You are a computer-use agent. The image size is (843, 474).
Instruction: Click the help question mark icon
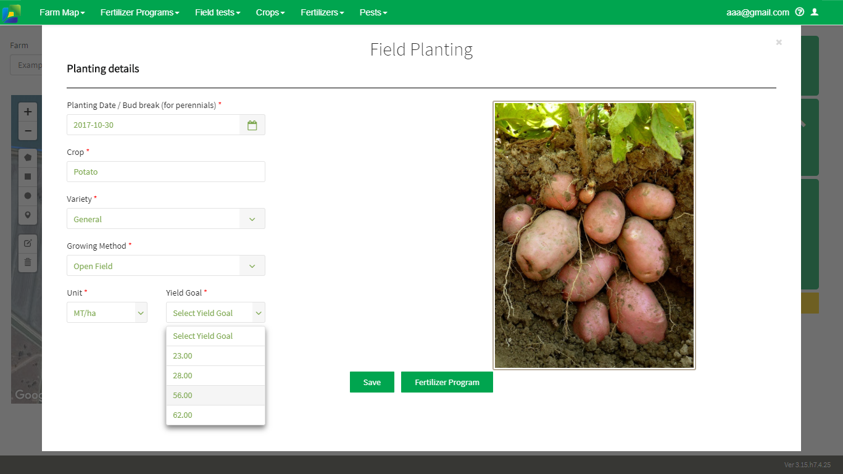coord(800,12)
